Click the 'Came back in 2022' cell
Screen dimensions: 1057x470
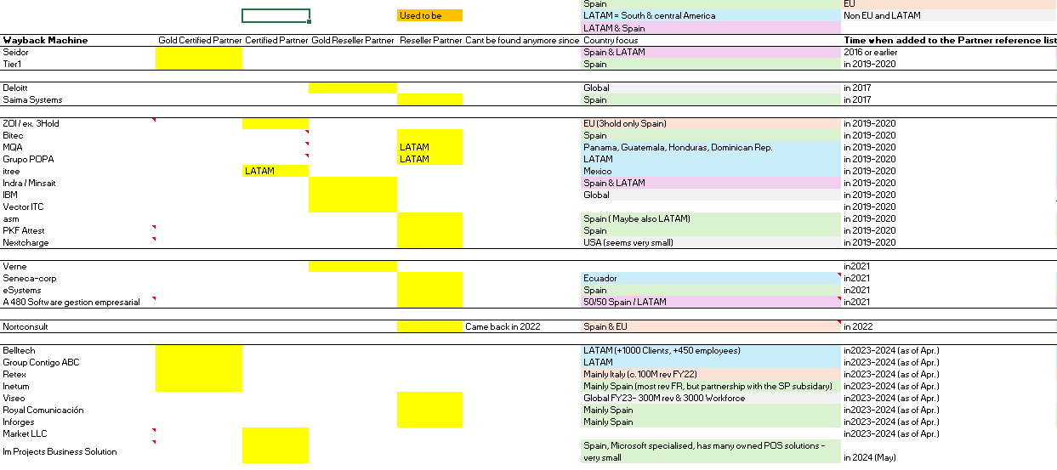tap(522, 326)
